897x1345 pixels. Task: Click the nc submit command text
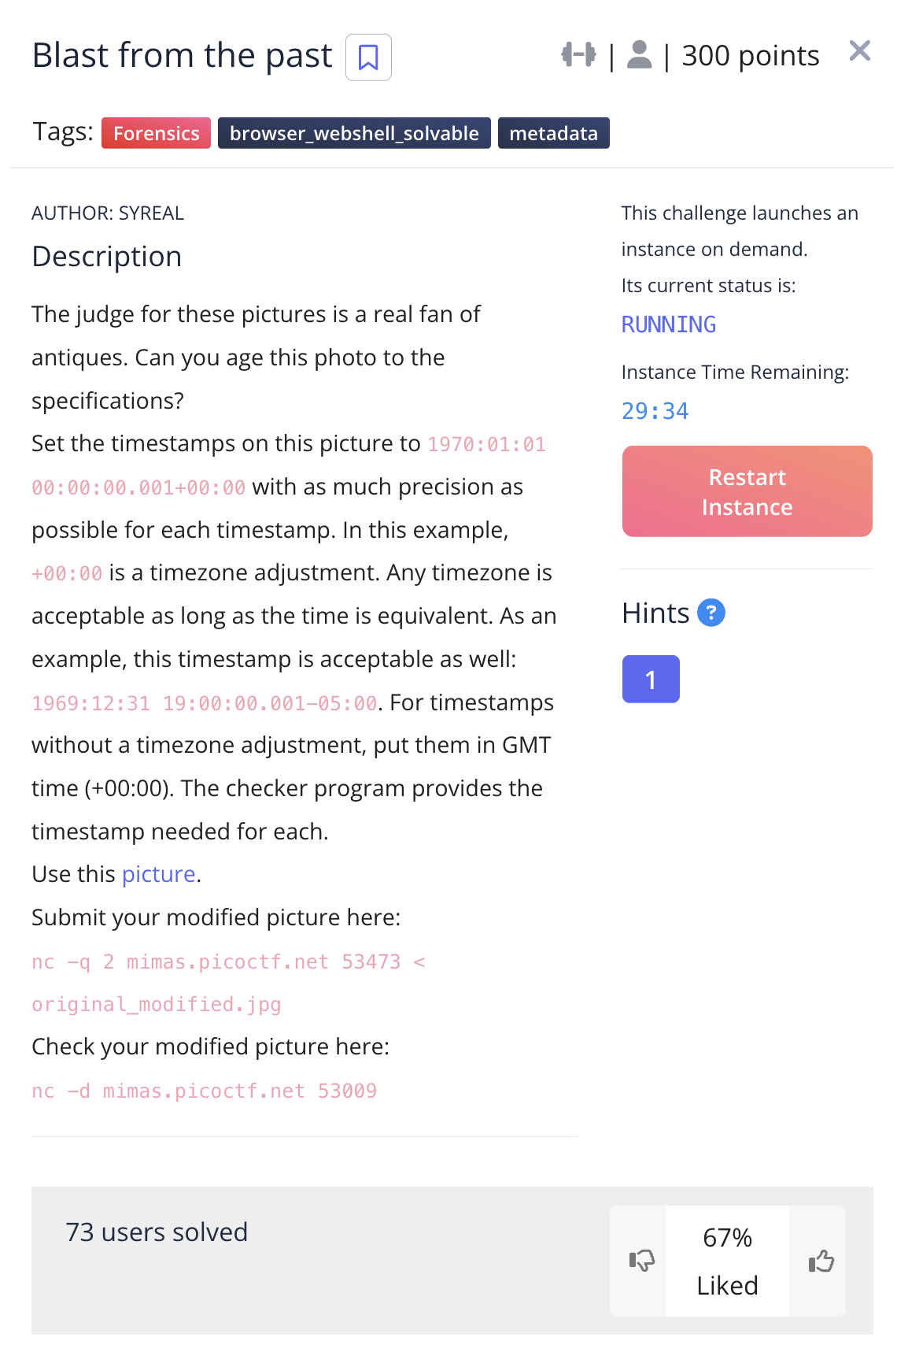(228, 962)
